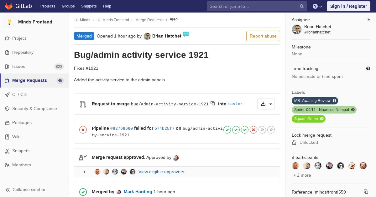Click the failed pipeline status icon
Image resolution: width=376 pixels, height=197 pixels.
pyautogui.click(x=83, y=130)
